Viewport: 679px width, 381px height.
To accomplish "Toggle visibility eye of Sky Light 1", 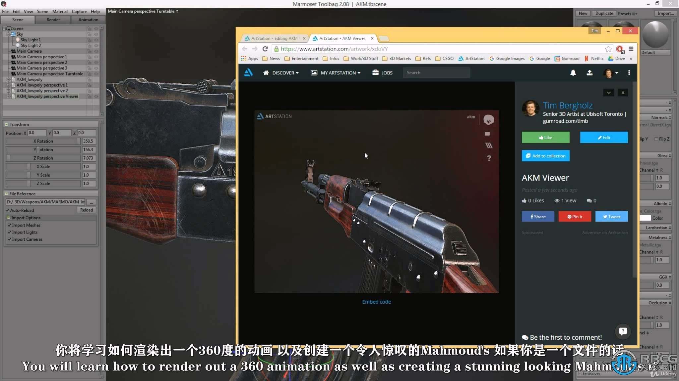I will 96,40.
